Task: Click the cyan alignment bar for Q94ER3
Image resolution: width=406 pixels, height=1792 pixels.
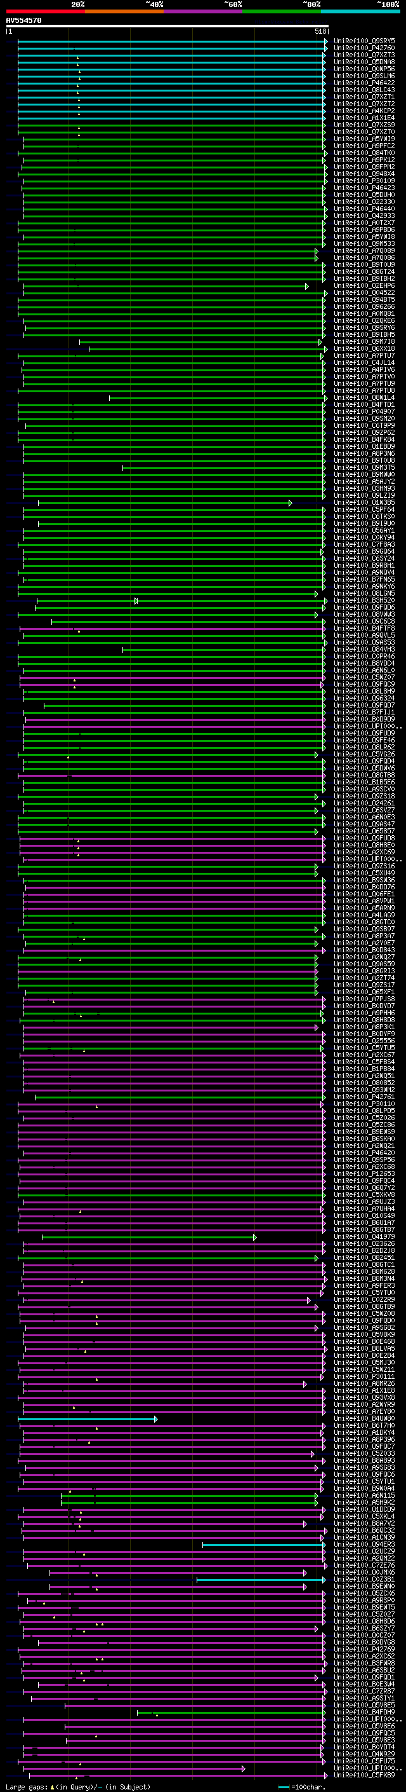Action: point(264,1544)
